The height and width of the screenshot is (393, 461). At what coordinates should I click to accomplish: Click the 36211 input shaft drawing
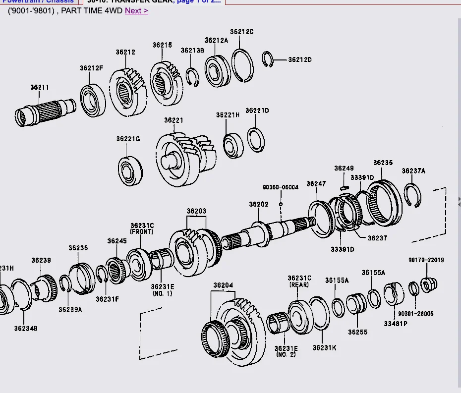[x=45, y=112]
